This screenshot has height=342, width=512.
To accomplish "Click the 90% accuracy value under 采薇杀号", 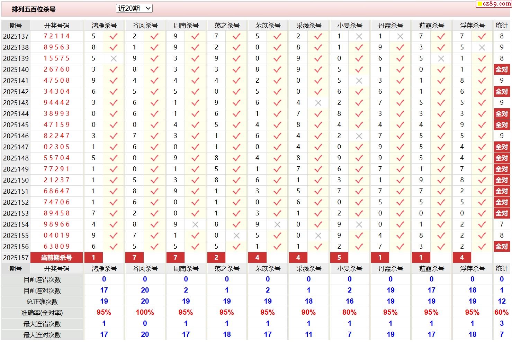I will 308,313.
